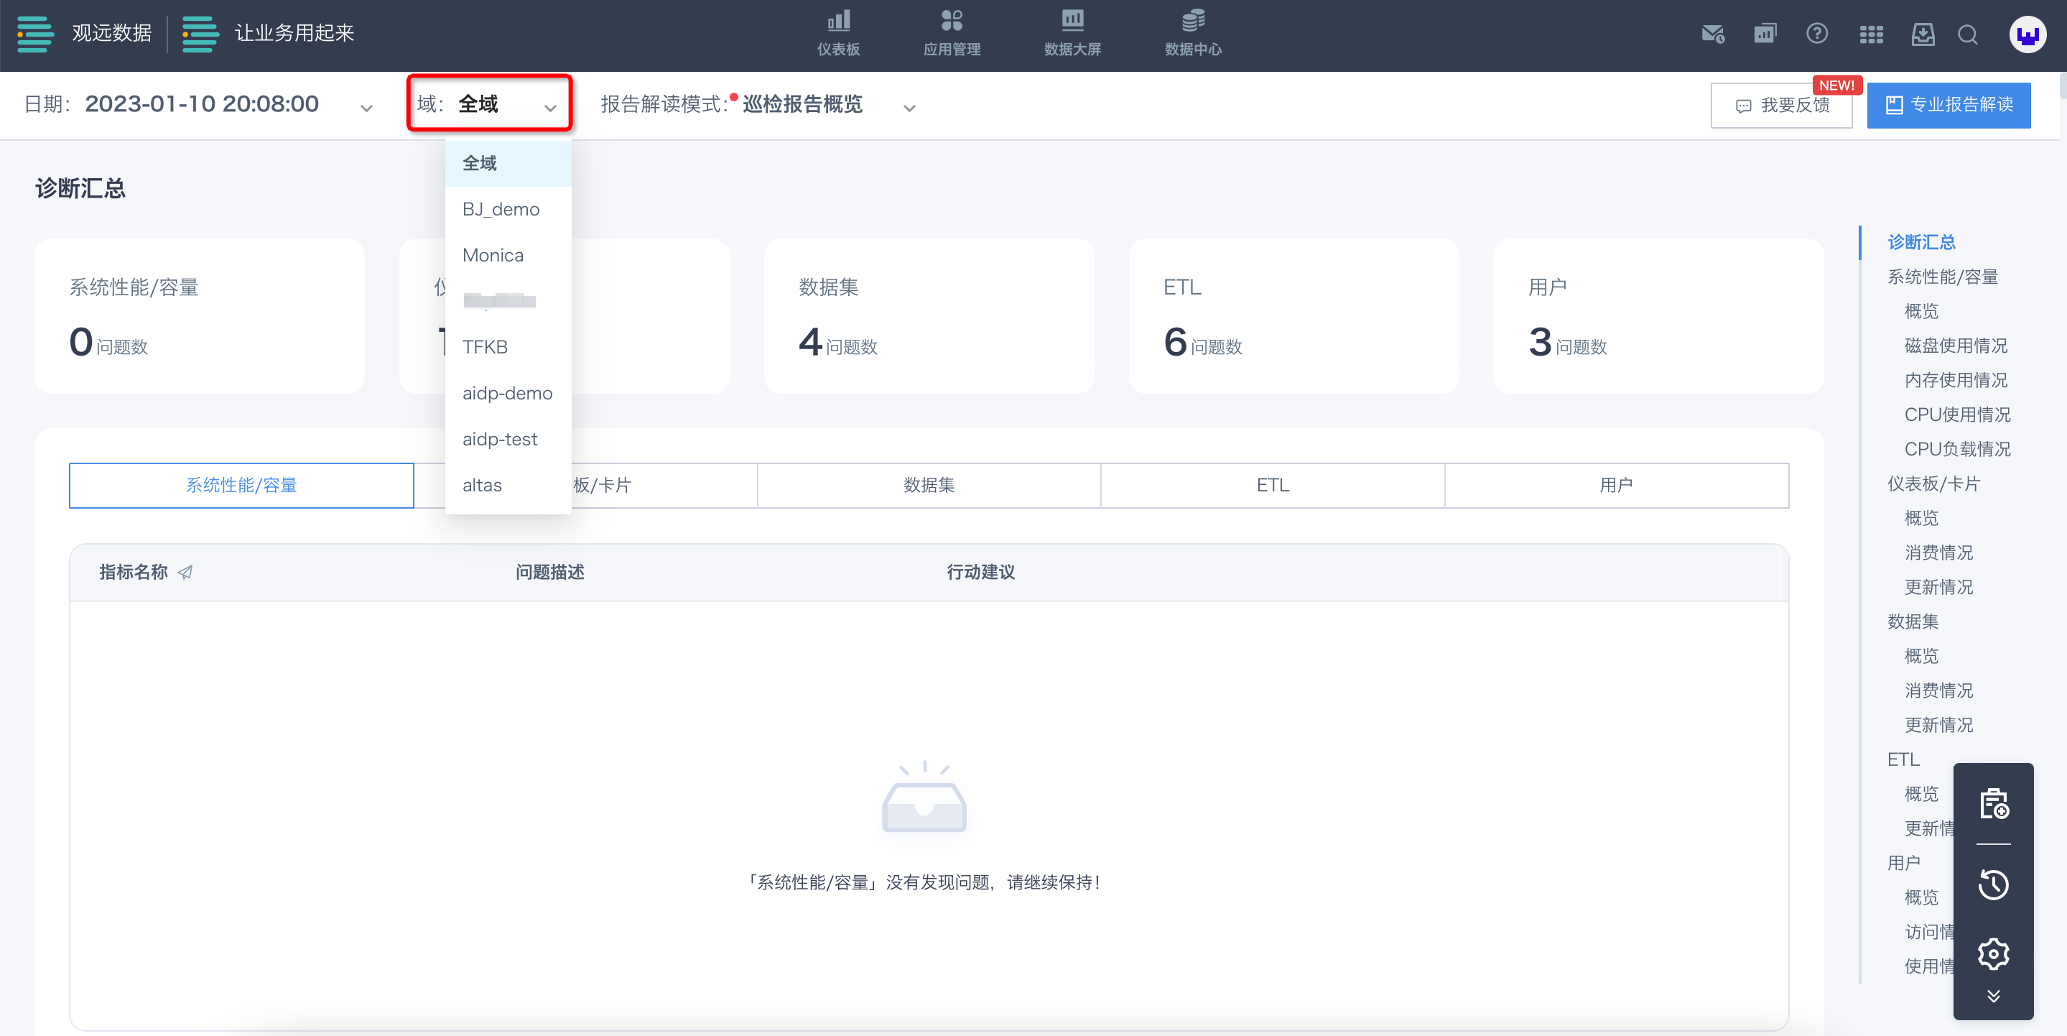The image size is (2067, 1036).
Task: Collapse floating panel with double chevron
Action: coord(1993,996)
